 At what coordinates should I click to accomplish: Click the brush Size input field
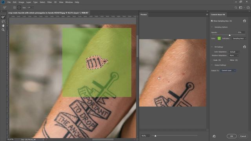[x=29, y=7]
